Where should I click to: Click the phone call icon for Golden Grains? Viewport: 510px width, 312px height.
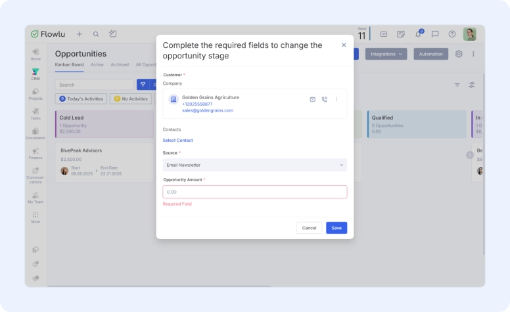324,99
